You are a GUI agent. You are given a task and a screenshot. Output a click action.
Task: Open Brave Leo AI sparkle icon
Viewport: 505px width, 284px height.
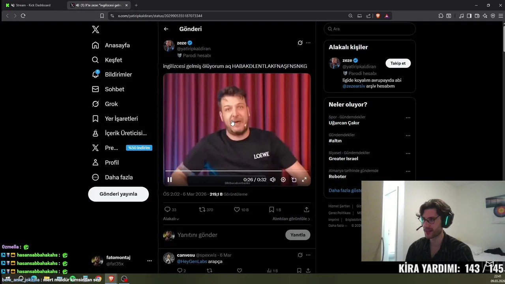tap(485, 16)
